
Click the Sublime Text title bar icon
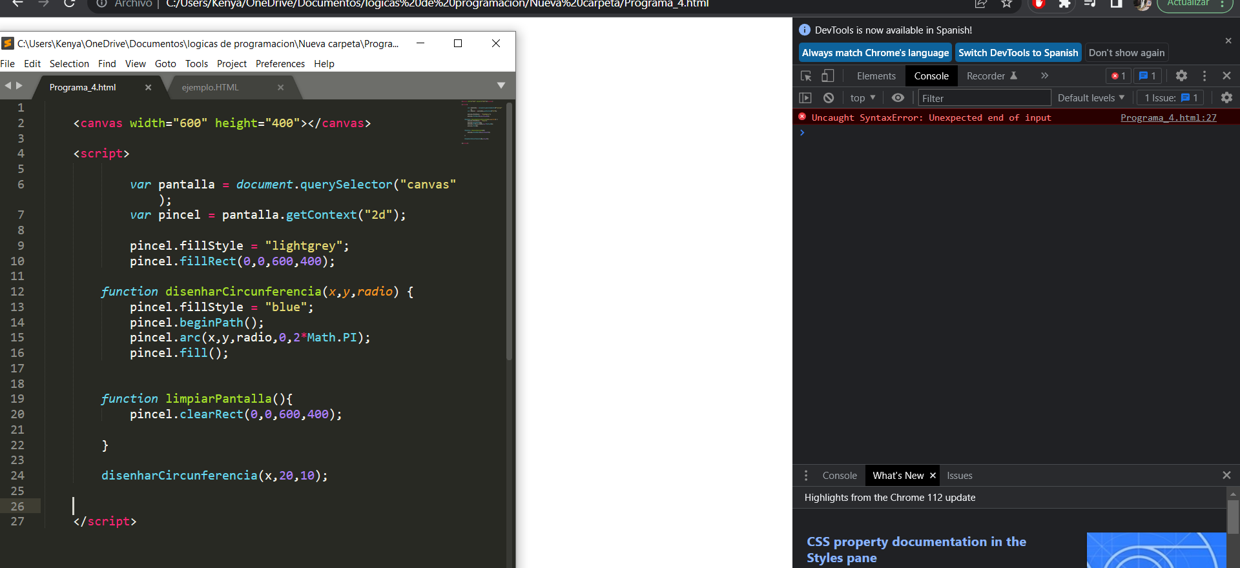(8, 43)
